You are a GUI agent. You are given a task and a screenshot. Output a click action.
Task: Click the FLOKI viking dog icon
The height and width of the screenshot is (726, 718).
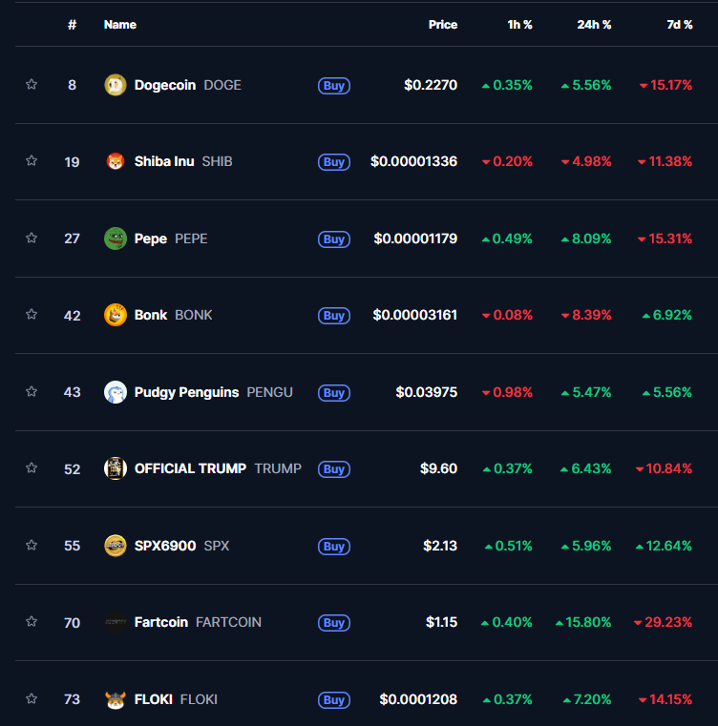(x=115, y=699)
